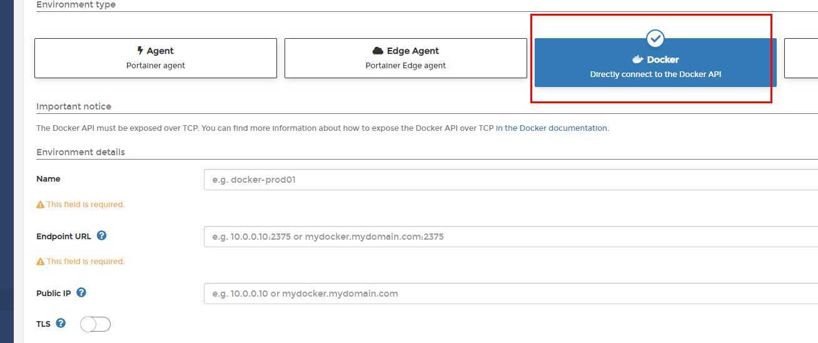Click the Environment type heading
Image resolution: width=818 pixels, height=343 pixels.
click(76, 4)
